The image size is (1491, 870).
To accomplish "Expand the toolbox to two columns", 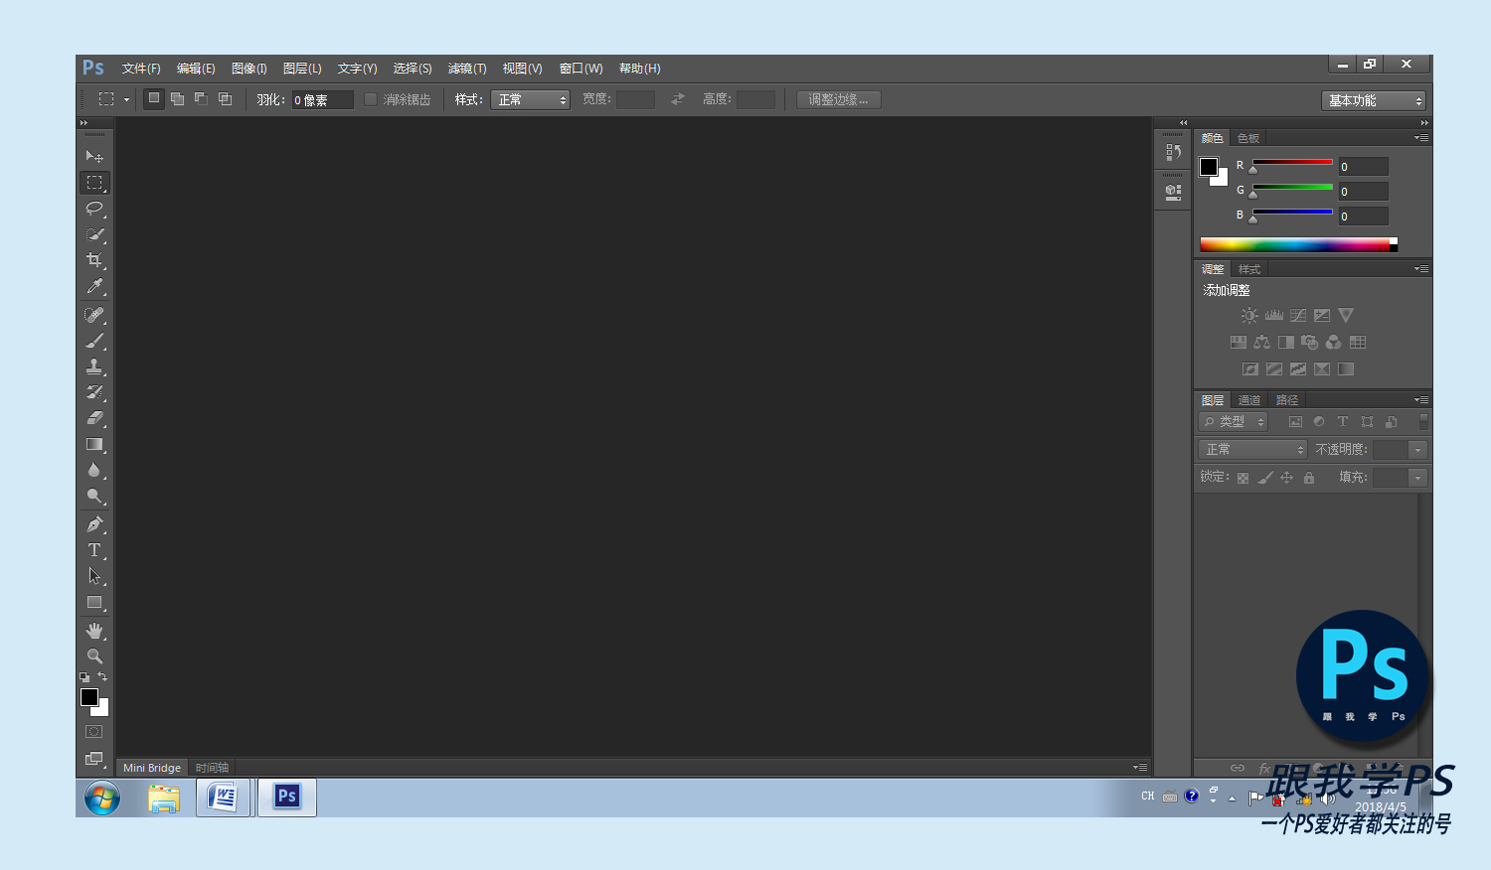I will pyautogui.click(x=83, y=123).
